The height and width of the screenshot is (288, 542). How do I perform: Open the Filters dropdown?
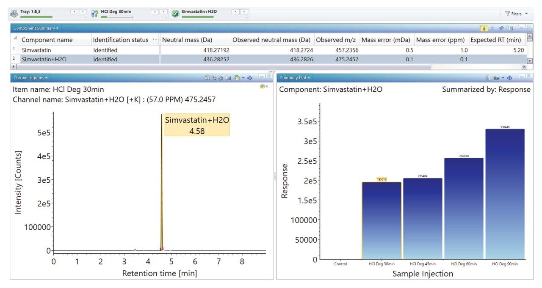coord(516,14)
